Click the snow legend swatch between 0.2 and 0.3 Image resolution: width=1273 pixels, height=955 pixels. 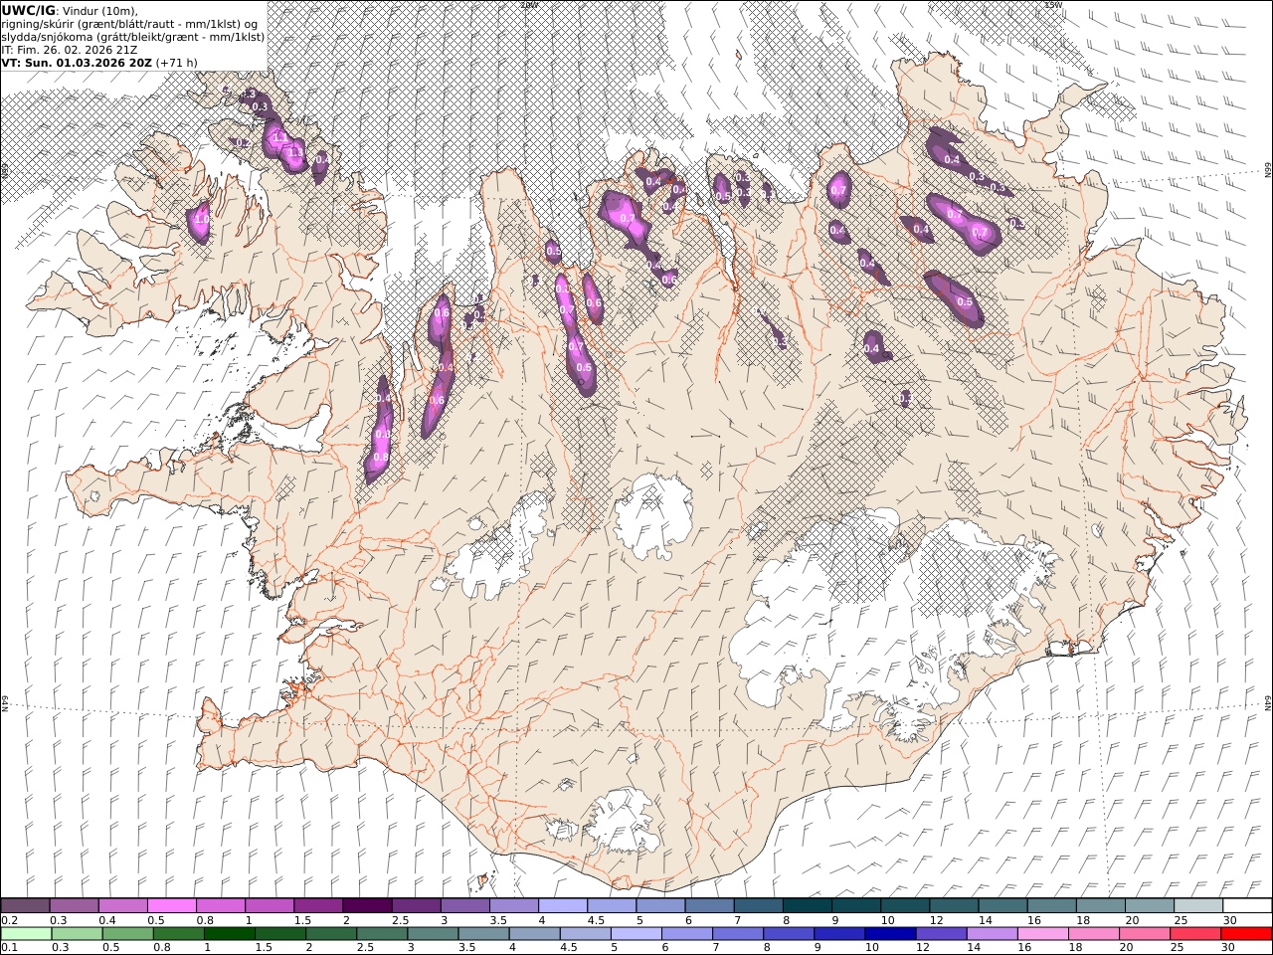25,906
